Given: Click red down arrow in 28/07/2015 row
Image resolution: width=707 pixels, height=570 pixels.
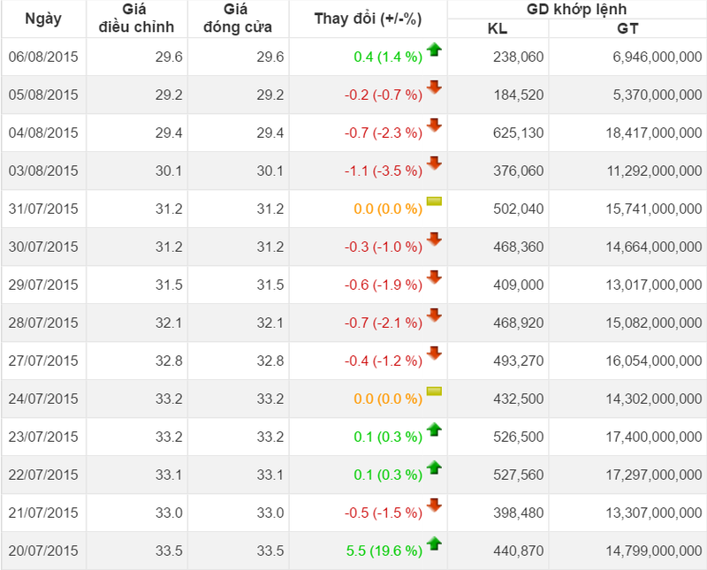Looking at the screenshot, I should (x=434, y=315).
